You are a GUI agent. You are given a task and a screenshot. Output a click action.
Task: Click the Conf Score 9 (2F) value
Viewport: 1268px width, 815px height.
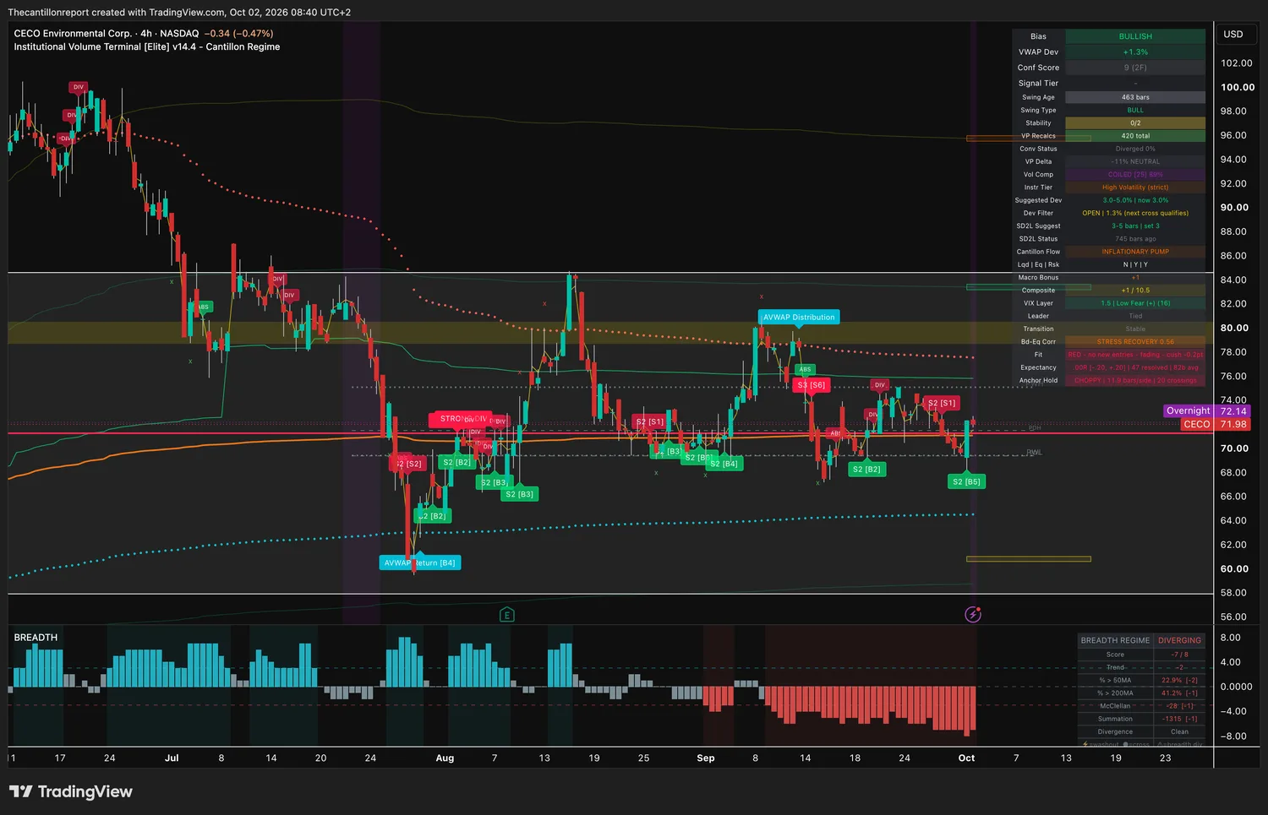coord(1135,68)
